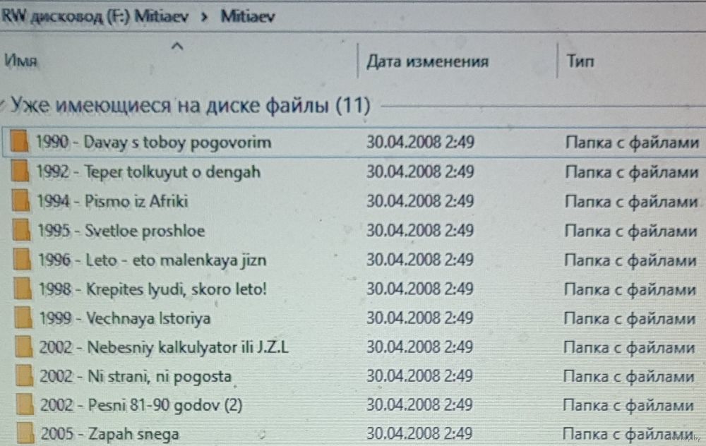The width and height of the screenshot is (706, 446).
Task: Click folder icon next to 1999 - Vechnaya Istoriya
Action: (x=23, y=318)
